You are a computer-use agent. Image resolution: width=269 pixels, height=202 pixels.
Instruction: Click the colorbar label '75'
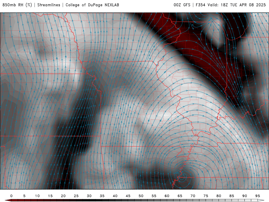[x=206, y=196]
